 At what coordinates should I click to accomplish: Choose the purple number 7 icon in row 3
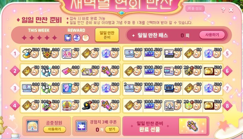(67, 88)
